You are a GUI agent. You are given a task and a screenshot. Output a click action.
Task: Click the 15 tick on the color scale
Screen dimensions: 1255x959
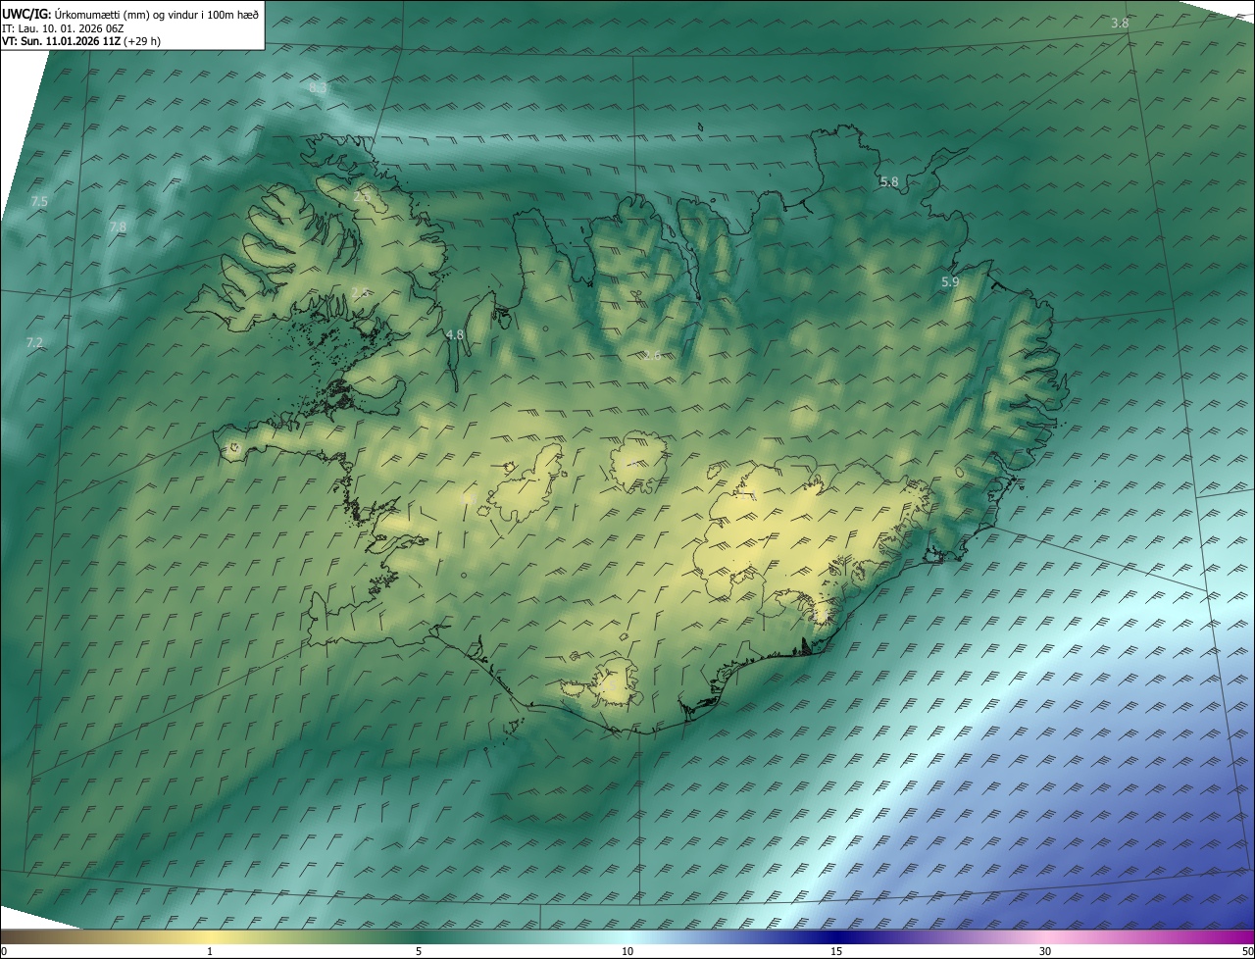836,952
